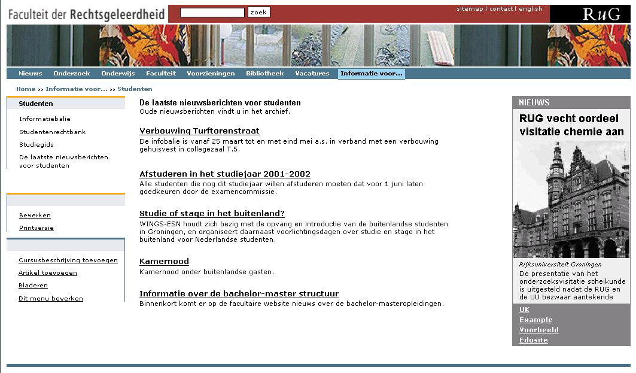Click the search input field in header
Screen dimensions: 636x373
tap(212, 13)
